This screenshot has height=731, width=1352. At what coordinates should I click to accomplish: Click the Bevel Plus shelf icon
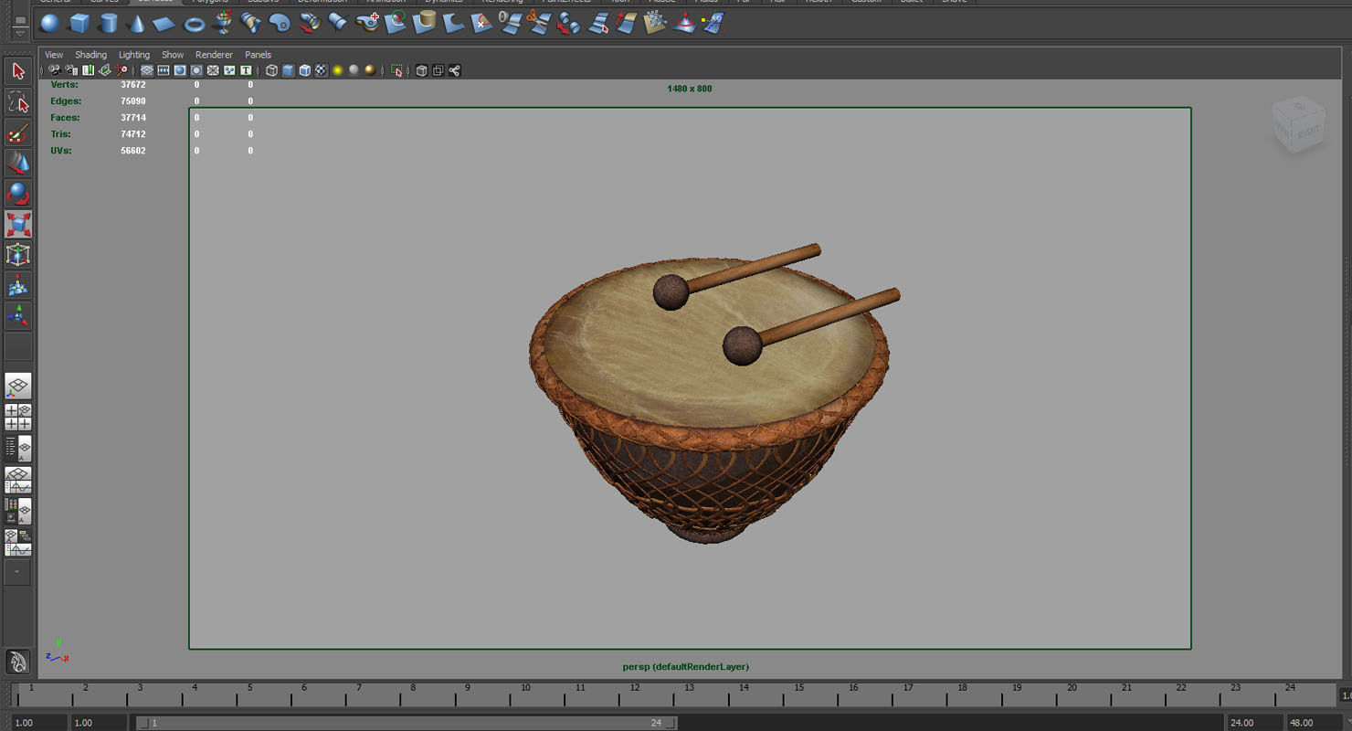point(368,23)
